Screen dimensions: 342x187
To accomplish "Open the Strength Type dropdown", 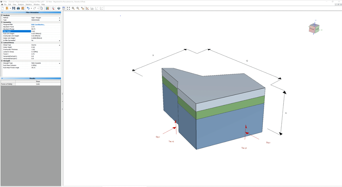I will pos(59,63).
